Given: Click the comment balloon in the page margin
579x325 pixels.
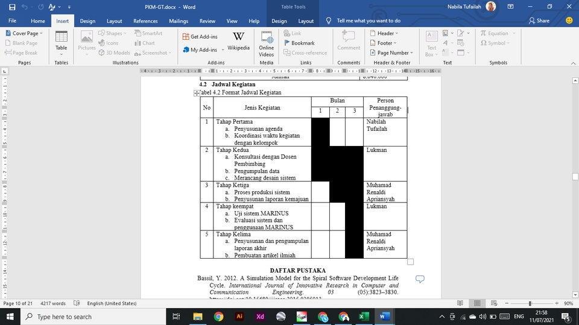Looking at the screenshot, I should 420,279.
